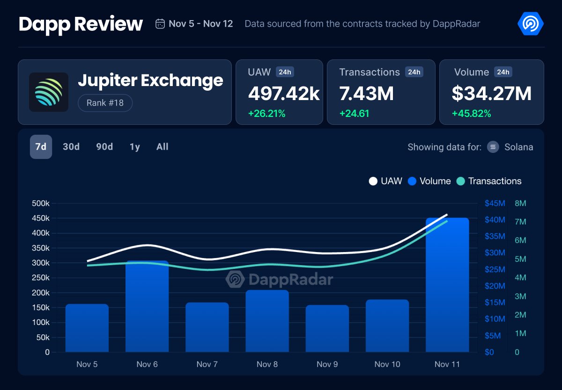Click the Dapp Review title
Screen dimensions: 562x390
[x=81, y=24]
